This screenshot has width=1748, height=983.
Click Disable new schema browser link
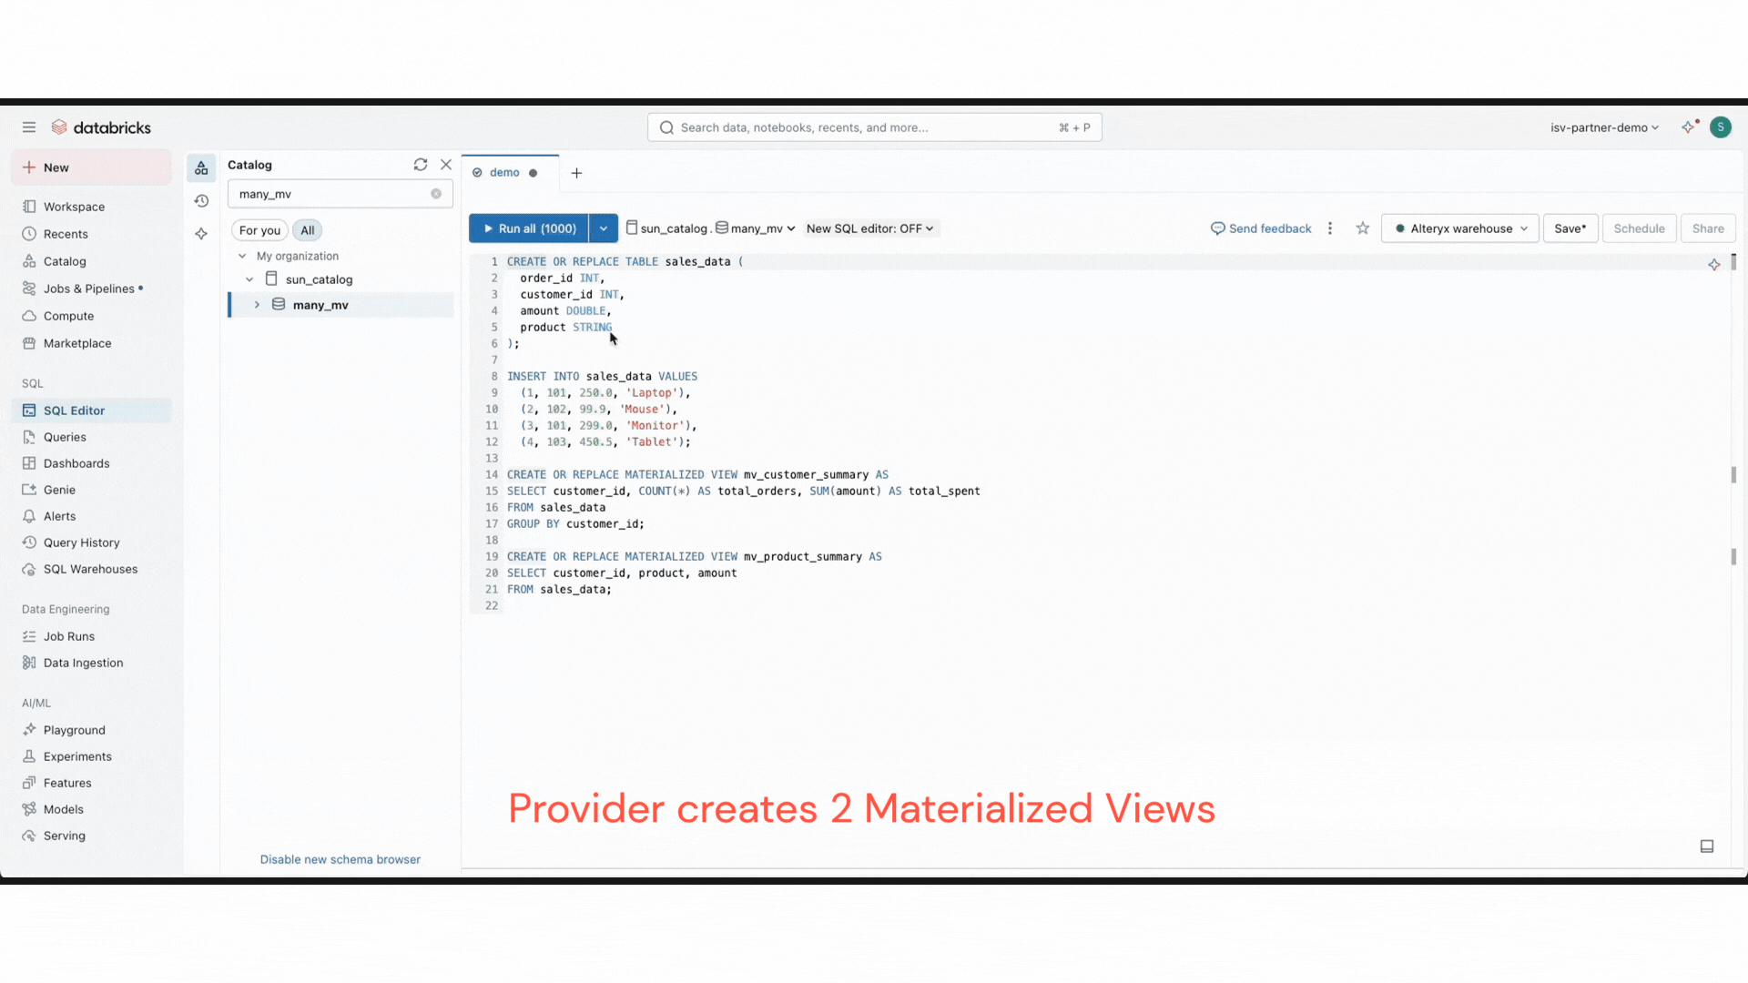(x=340, y=859)
